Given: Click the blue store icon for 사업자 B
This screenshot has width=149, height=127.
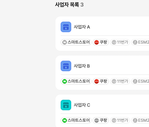Looking at the screenshot, I should point(66,66).
